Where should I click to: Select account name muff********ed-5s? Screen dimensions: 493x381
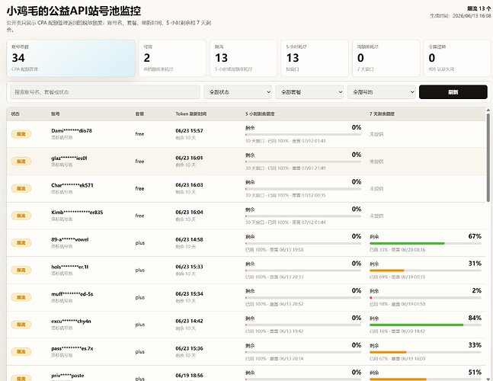click(72, 294)
